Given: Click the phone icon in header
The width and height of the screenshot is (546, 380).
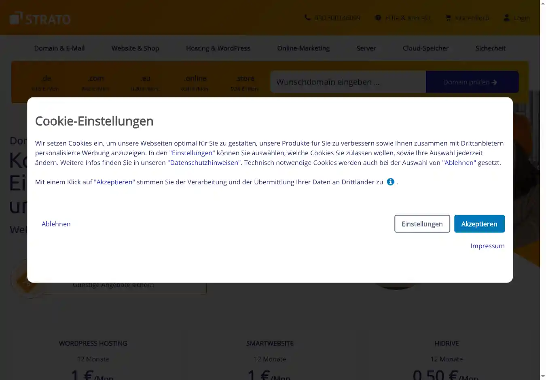Looking at the screenshot, I should (x=307, y=18).
